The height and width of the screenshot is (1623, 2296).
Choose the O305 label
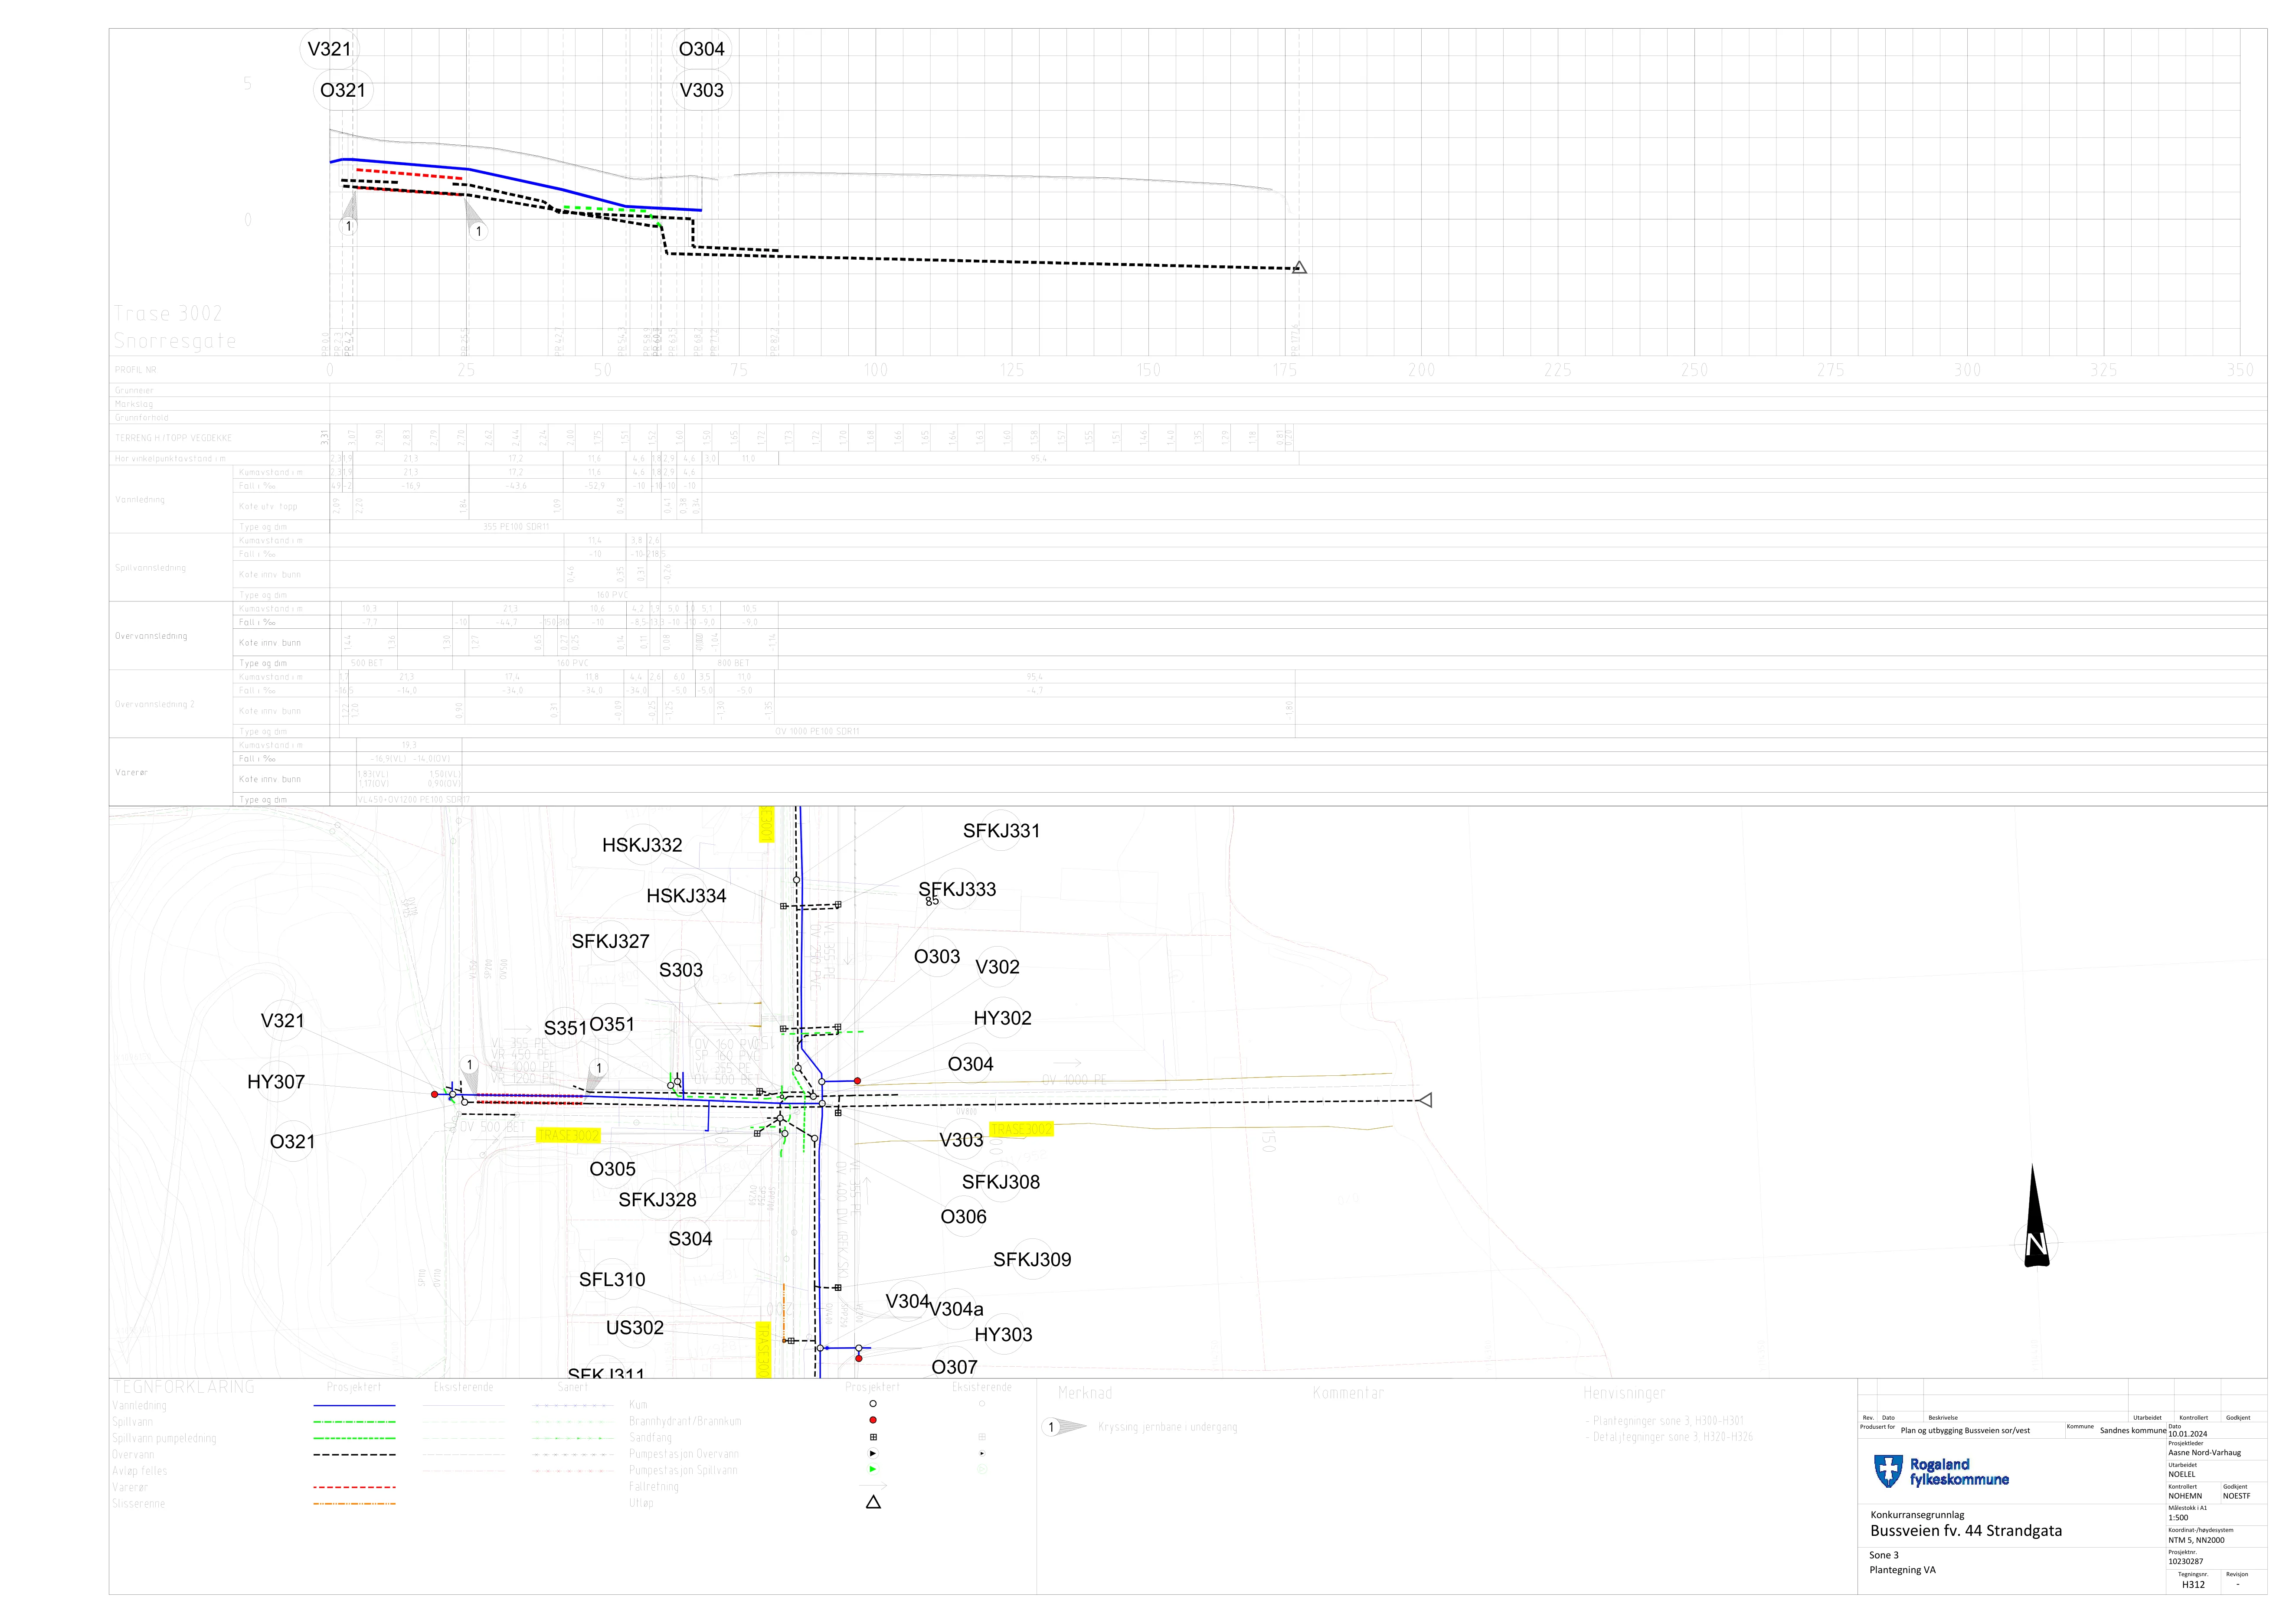pos(612,1169)
